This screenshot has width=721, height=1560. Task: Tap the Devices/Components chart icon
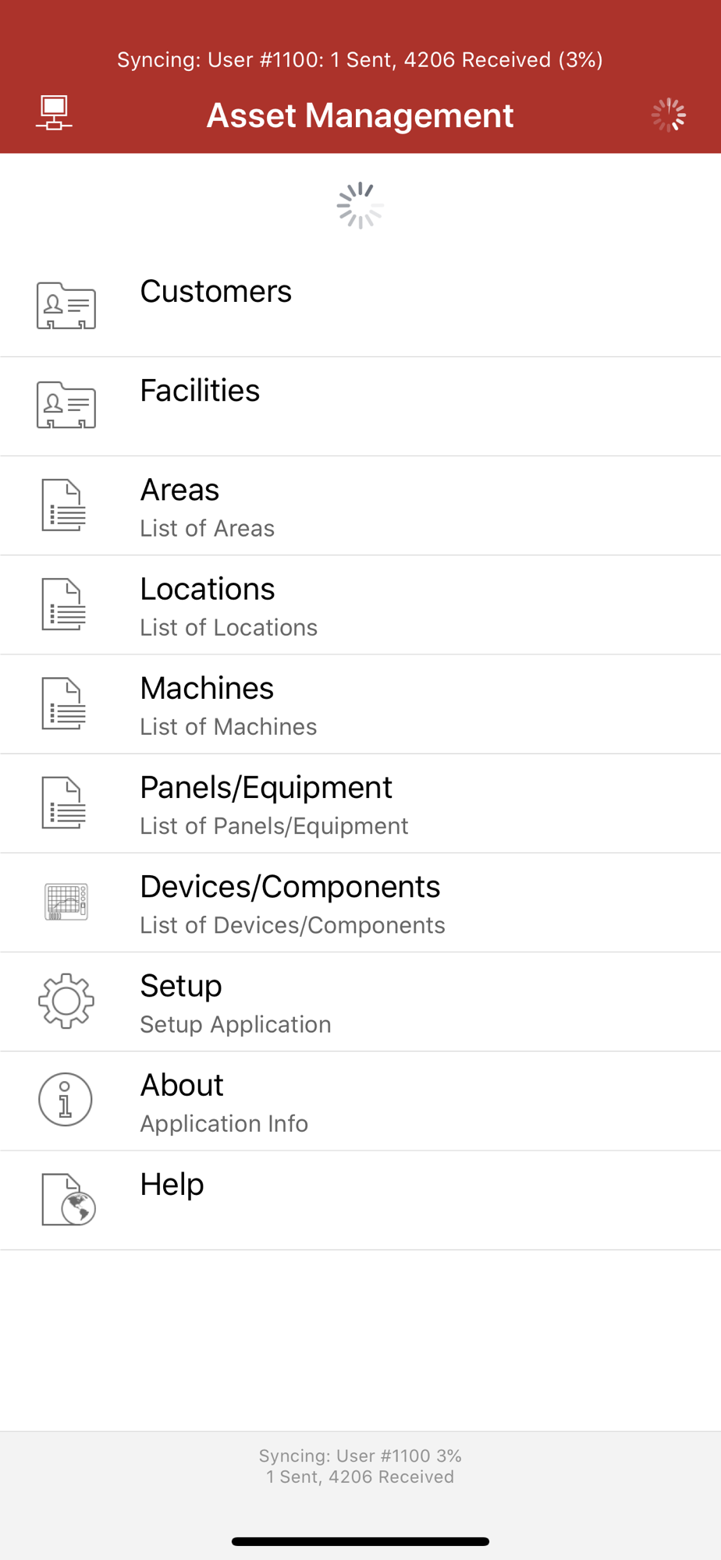tap(66, 902)
